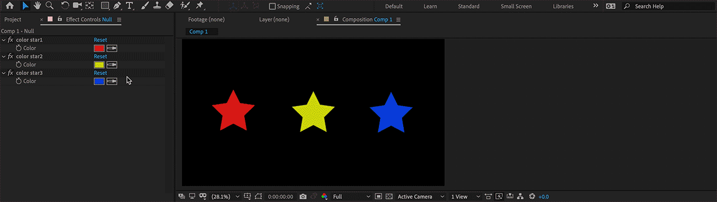This screenshot has width=717, height=202.
Task: Click the Pixel Aspect Ratio Correction icon
Action: click(488, 196)
